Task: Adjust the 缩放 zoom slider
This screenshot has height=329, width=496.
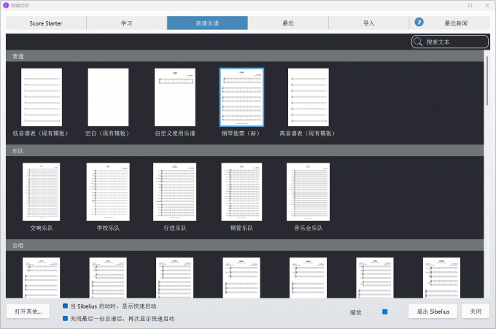Action: [x=384, y=311]
